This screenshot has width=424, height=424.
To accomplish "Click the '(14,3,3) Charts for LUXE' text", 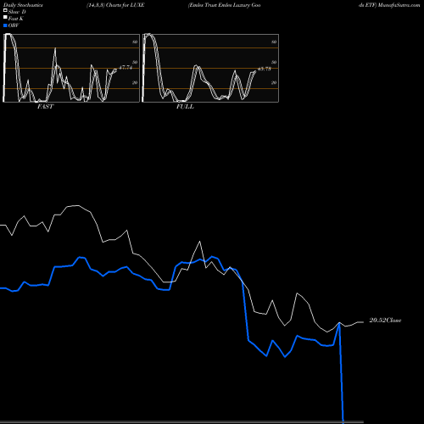I will pyautogui.click(x=115, y=5).
